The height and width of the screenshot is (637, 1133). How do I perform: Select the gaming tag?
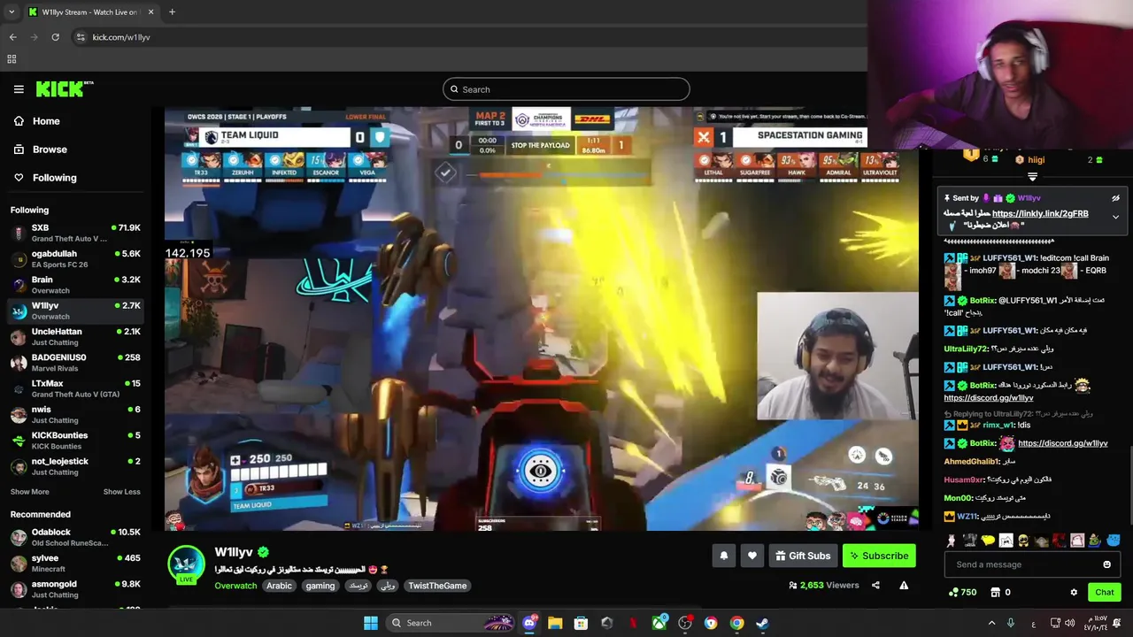coord(320,586)
